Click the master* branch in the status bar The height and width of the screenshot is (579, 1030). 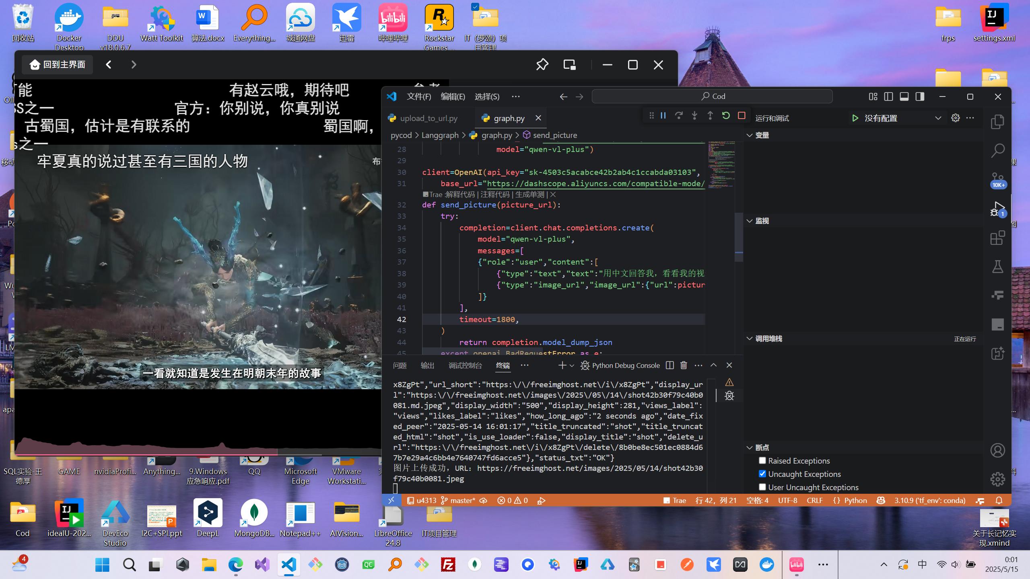click(458, 500)
